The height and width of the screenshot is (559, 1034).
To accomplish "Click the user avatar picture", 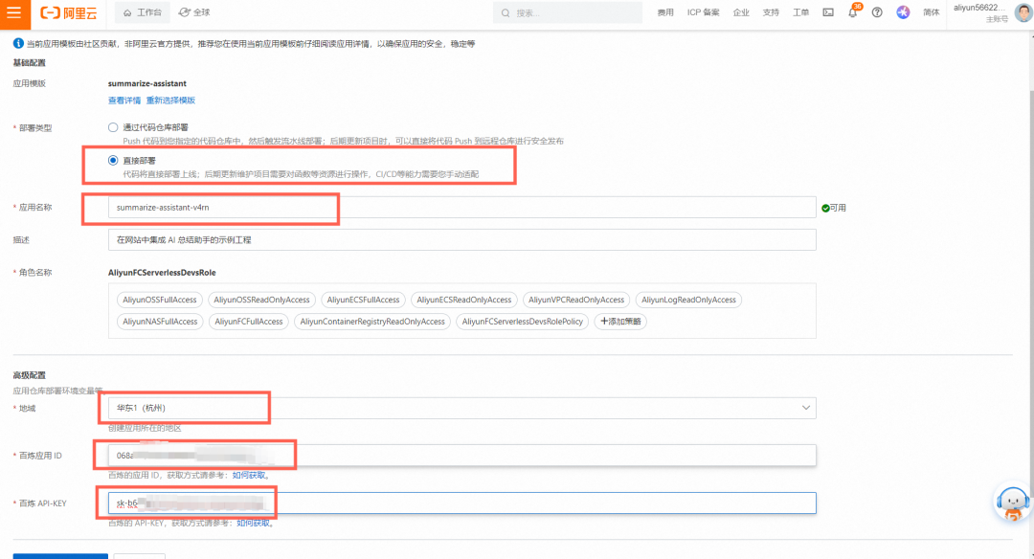I will (1022, 12).
